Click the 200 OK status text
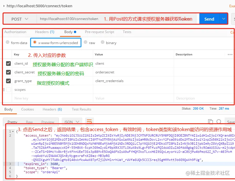235x181 pixels. pos(198,108)
